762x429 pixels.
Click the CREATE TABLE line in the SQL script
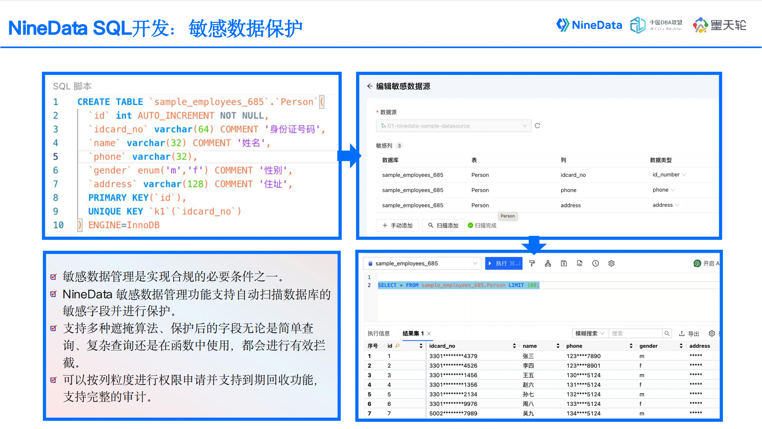tap(201, 102)
